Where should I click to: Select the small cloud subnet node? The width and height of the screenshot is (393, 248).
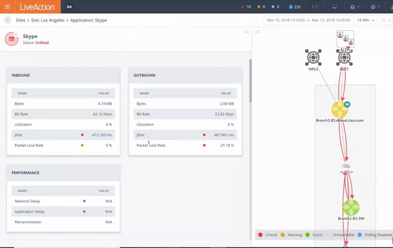coord(346,166)
